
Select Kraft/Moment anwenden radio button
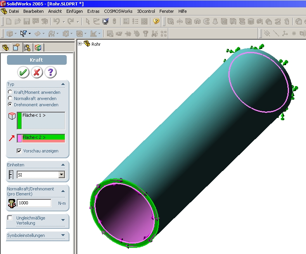(10, 92)
